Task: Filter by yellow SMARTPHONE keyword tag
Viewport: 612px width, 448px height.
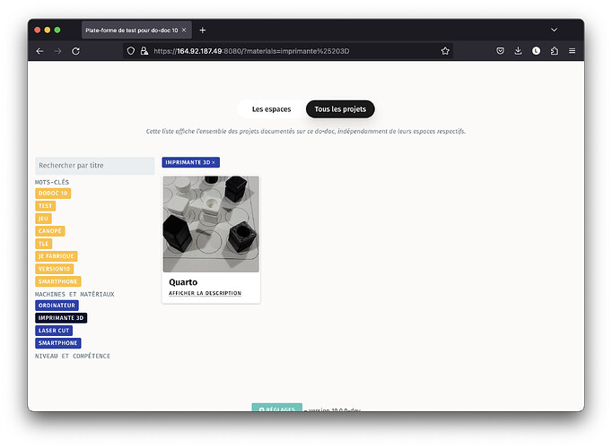Action: [58, 281]
